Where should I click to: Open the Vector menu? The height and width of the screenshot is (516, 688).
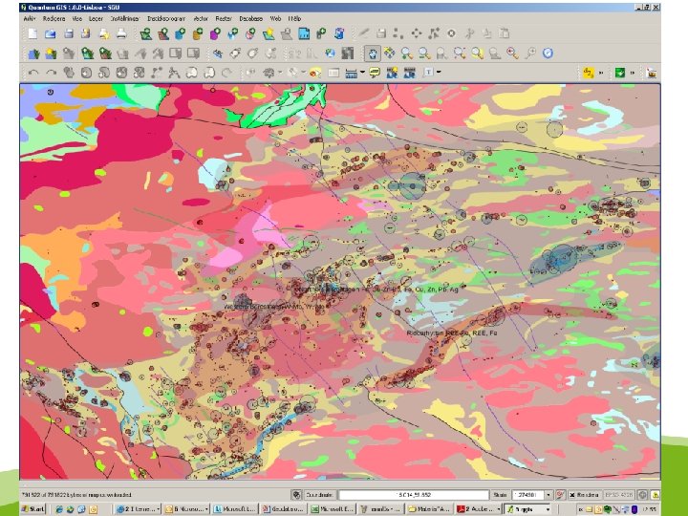[201, 18]
